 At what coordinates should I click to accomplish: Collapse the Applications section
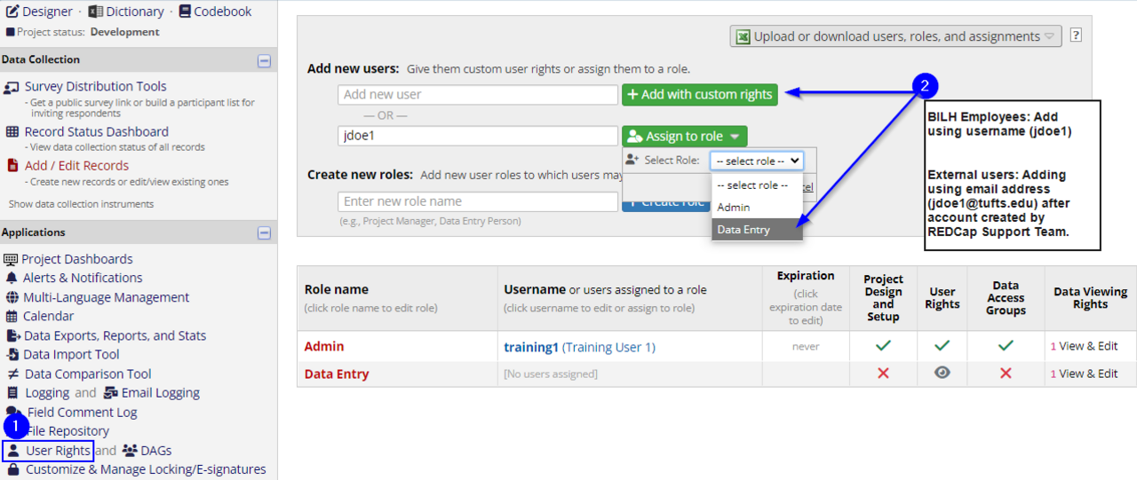pos(264,233)
